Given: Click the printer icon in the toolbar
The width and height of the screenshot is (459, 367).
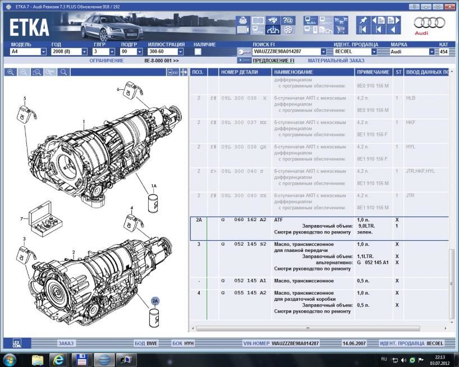Looking at the screenshot, I should point(243,20).
